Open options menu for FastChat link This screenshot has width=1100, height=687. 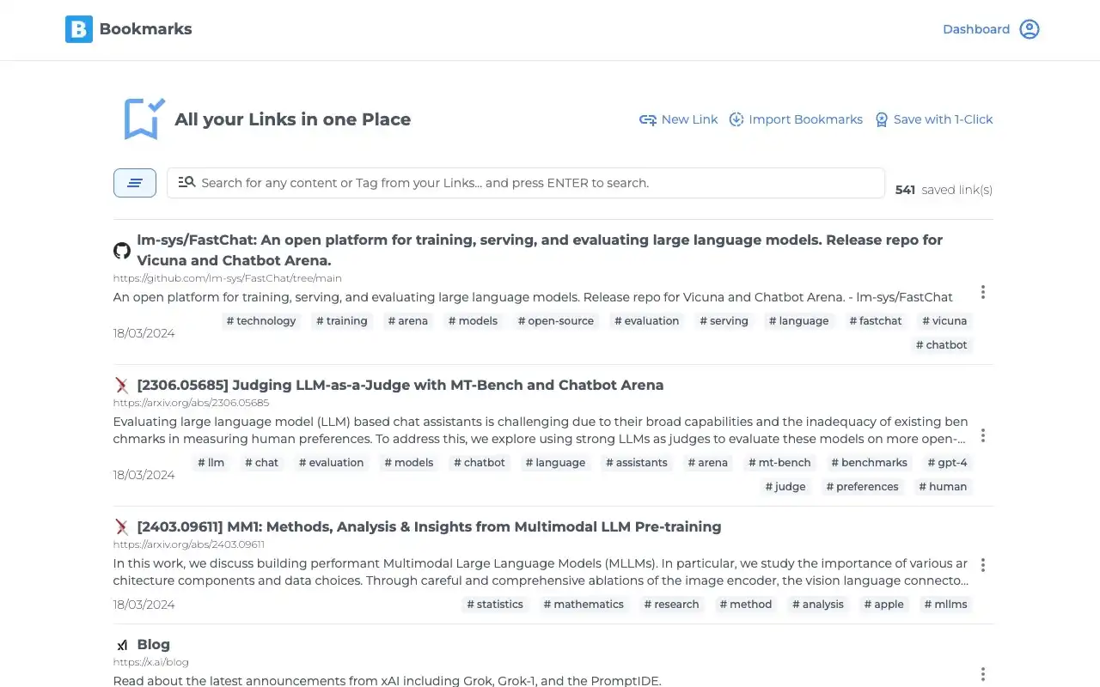point(983,292)
